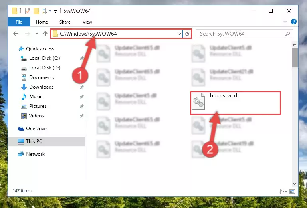This screenshot has height=208, width=307.
Task: Open the Customize Quick Access Toolbar dropdown arrow
Action: pos(56,11)
